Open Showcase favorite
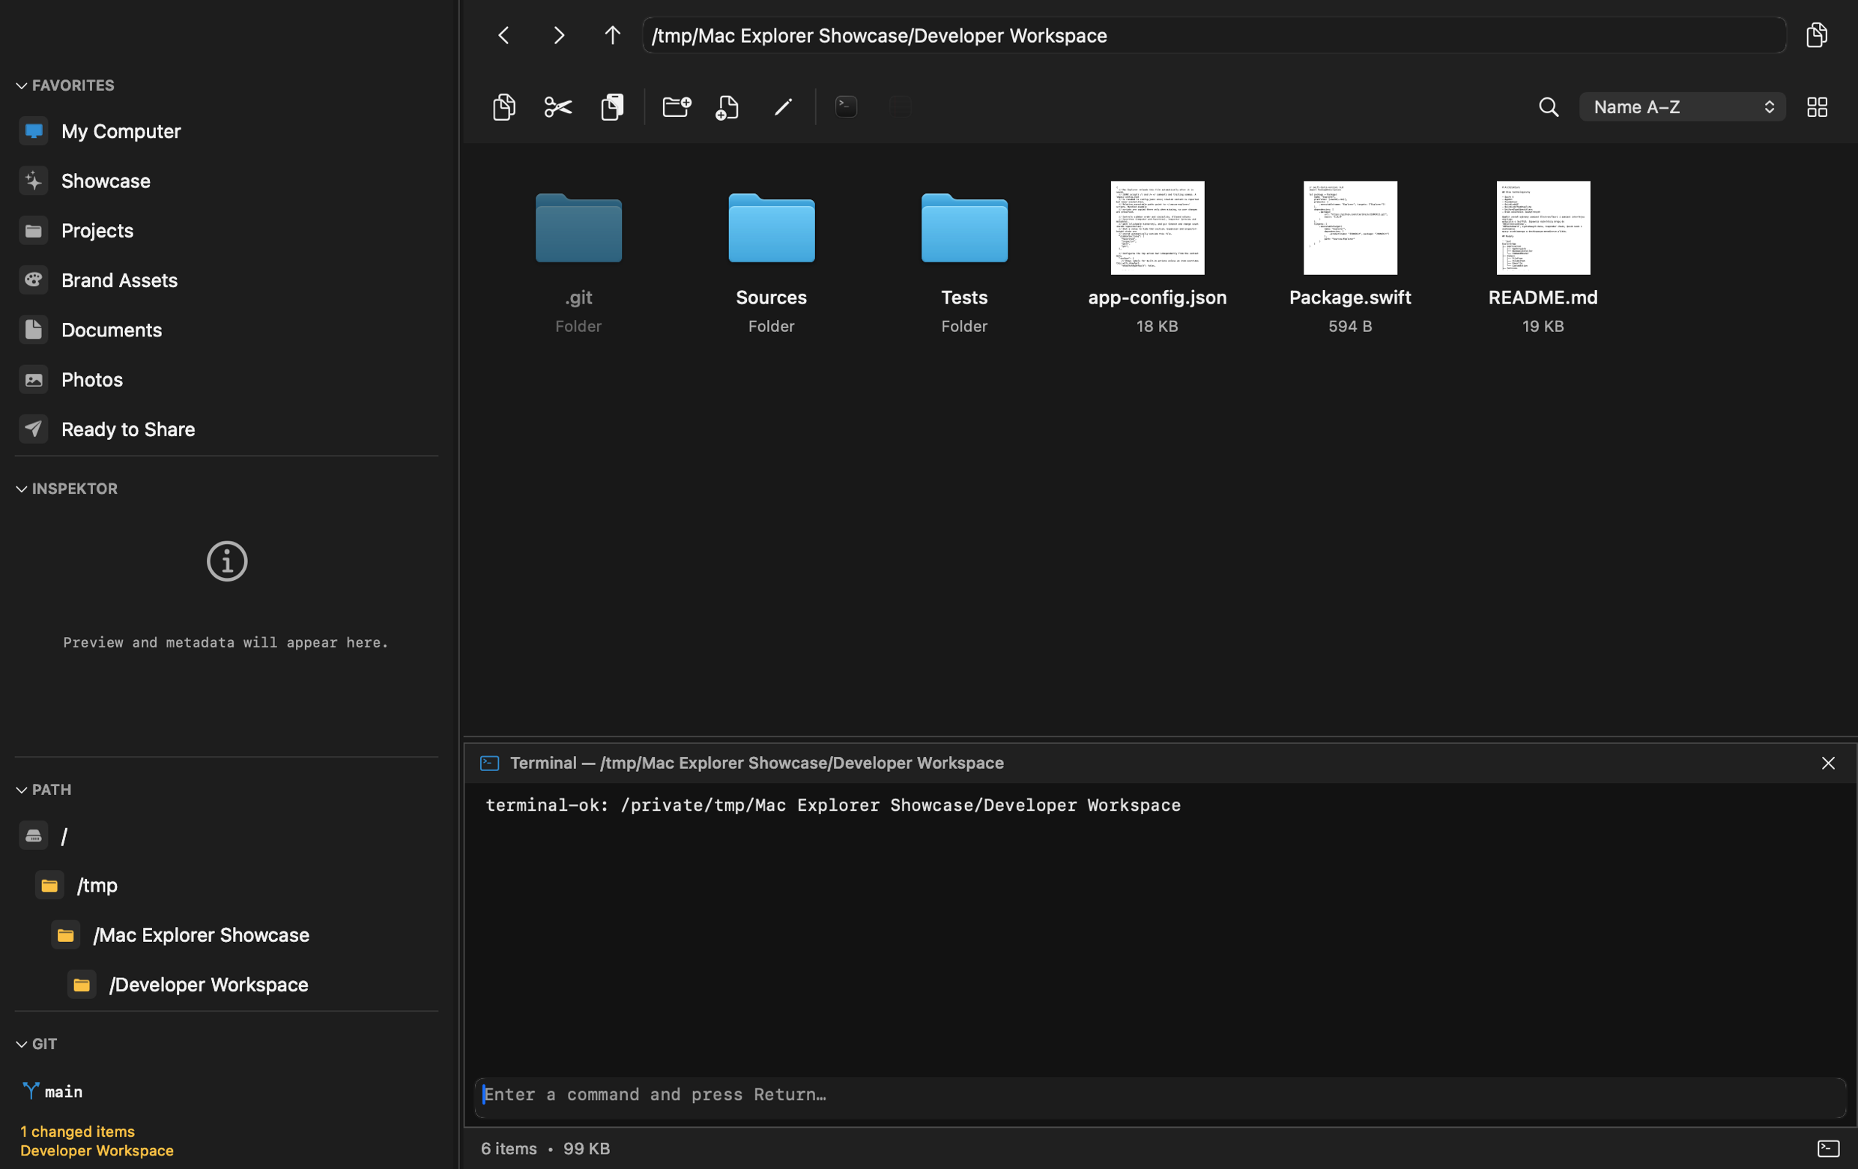 point(226,181)
